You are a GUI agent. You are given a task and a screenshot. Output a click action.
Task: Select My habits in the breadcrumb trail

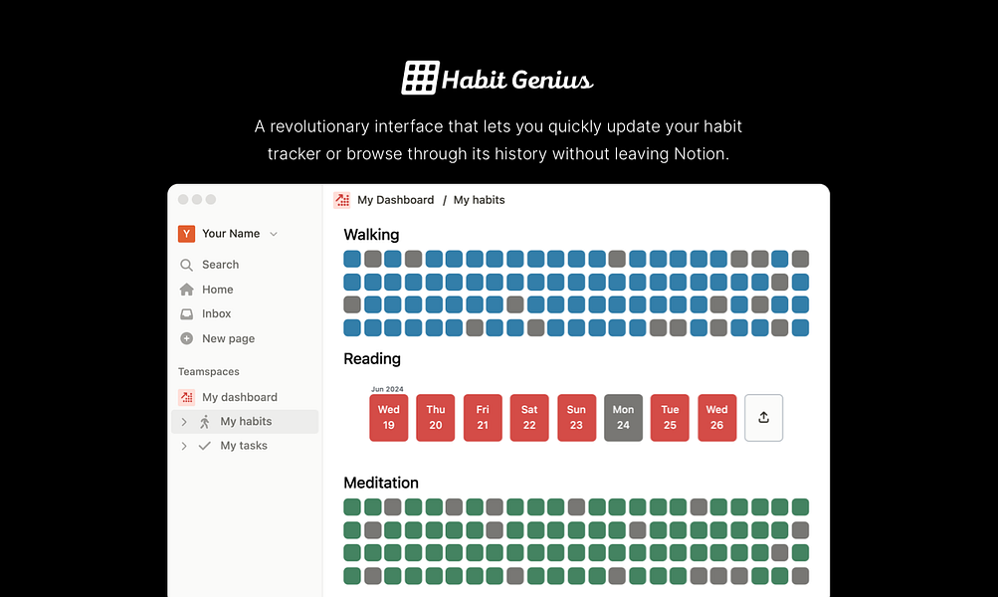[x=479, y=200]
